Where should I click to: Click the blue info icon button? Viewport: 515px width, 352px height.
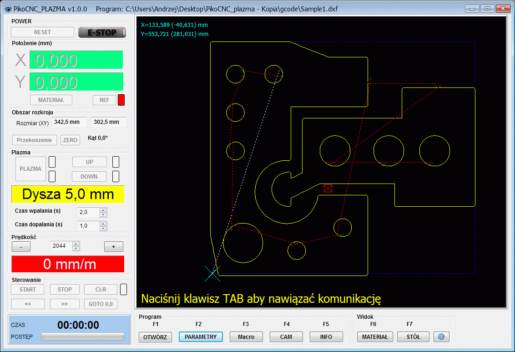[441, 337]
